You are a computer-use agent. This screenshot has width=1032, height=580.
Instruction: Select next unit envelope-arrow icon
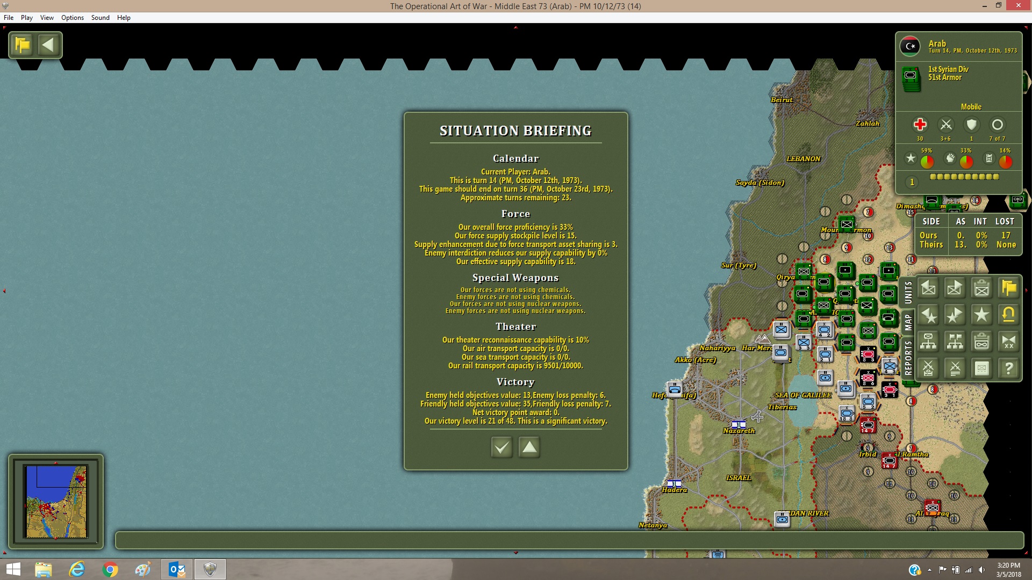(955, 288)
